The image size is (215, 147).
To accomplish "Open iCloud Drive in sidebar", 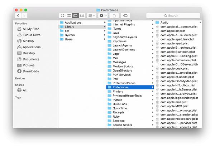I will (29, 35).
